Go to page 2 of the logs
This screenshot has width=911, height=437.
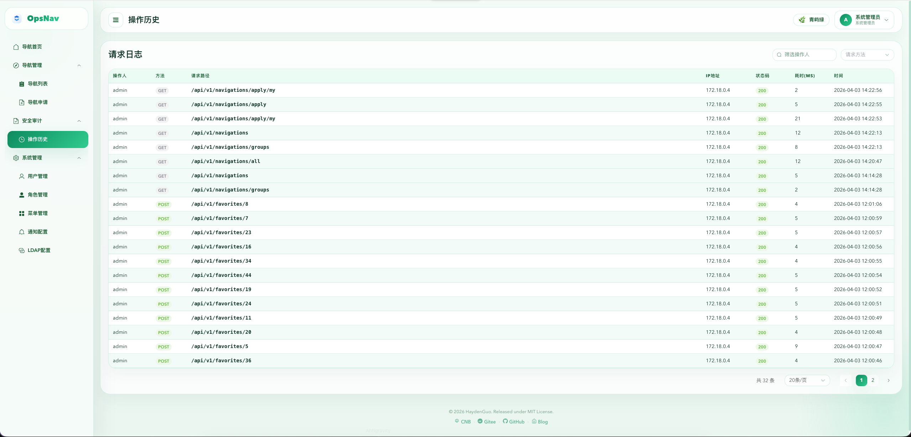[x=873, y=380]
